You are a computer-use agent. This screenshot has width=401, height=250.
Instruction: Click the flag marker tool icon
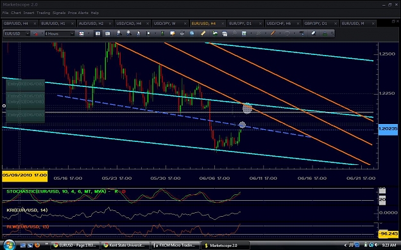(148, 33)
